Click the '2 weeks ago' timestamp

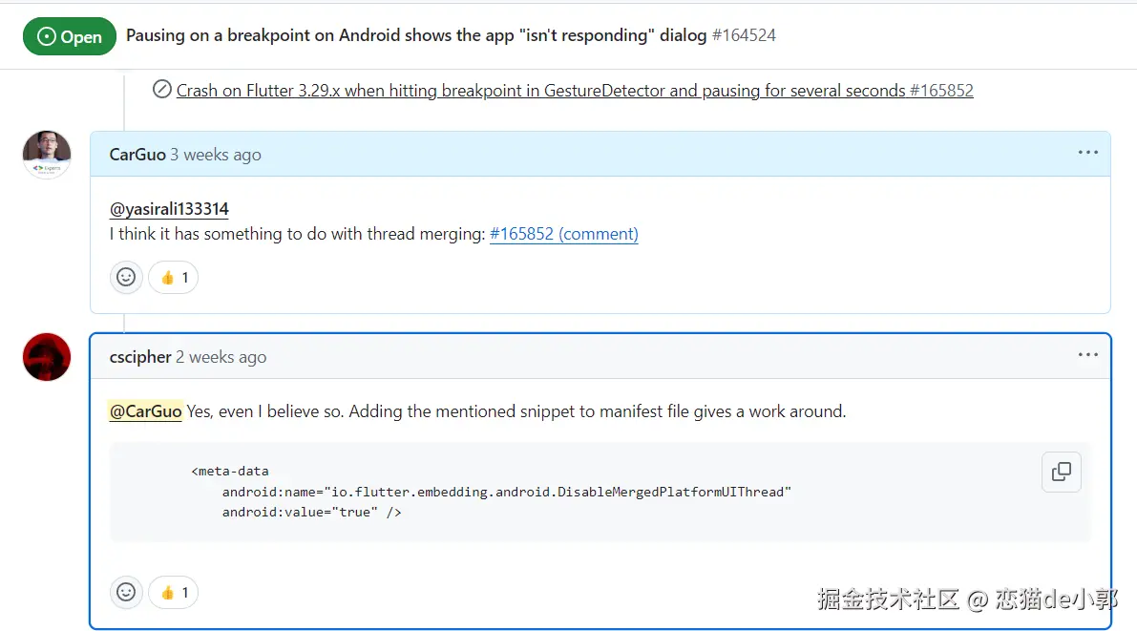click(221, 357)
